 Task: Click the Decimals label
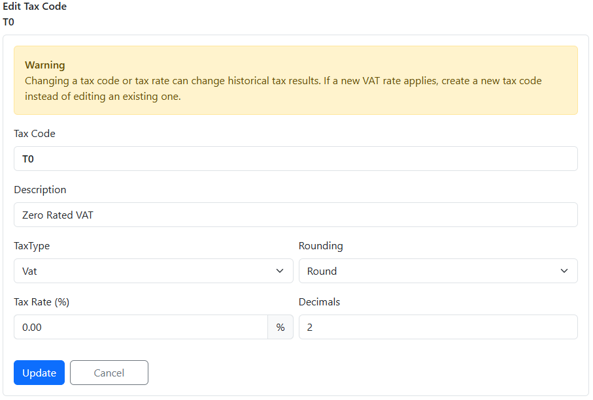(318, 302)
